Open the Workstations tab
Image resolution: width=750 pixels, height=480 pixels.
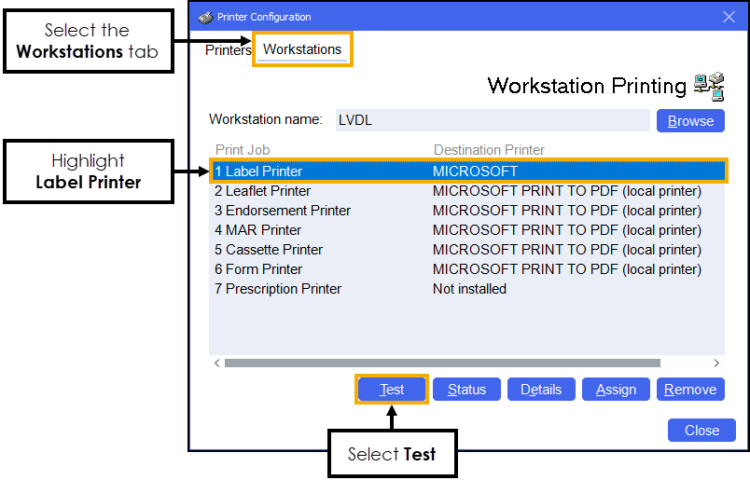[x=302, y=49]
